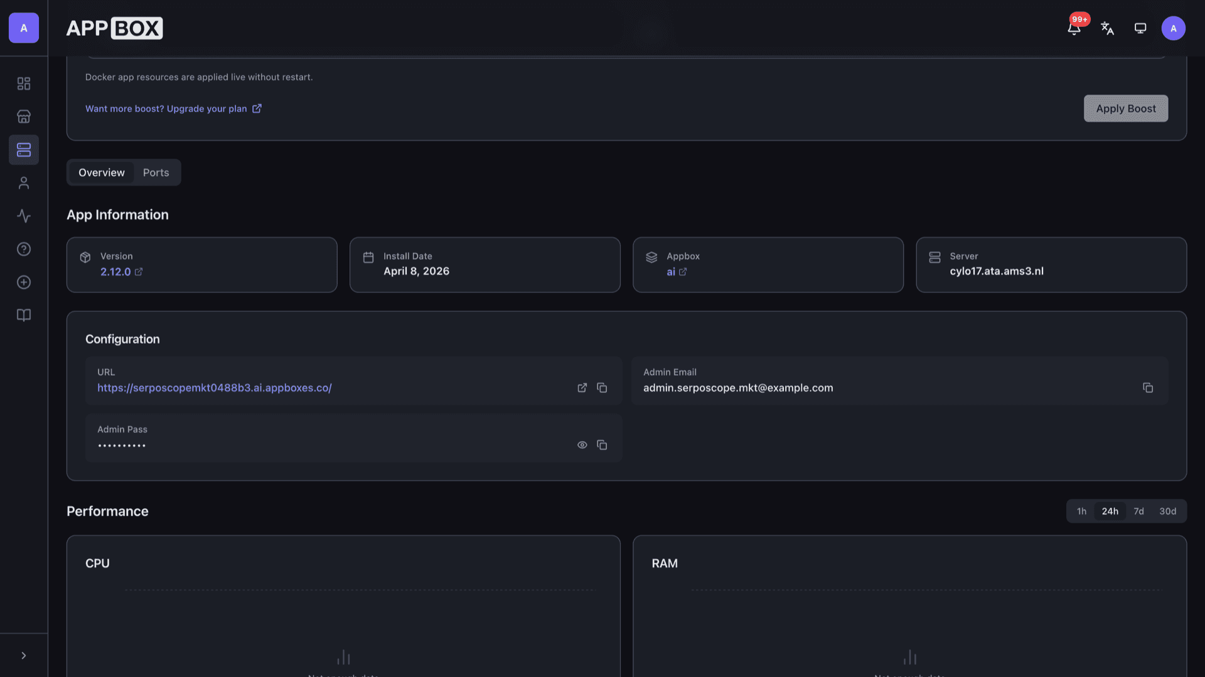Open the account avatar menu at top right
1205x677 pixels.
(x=1173, y=28)
